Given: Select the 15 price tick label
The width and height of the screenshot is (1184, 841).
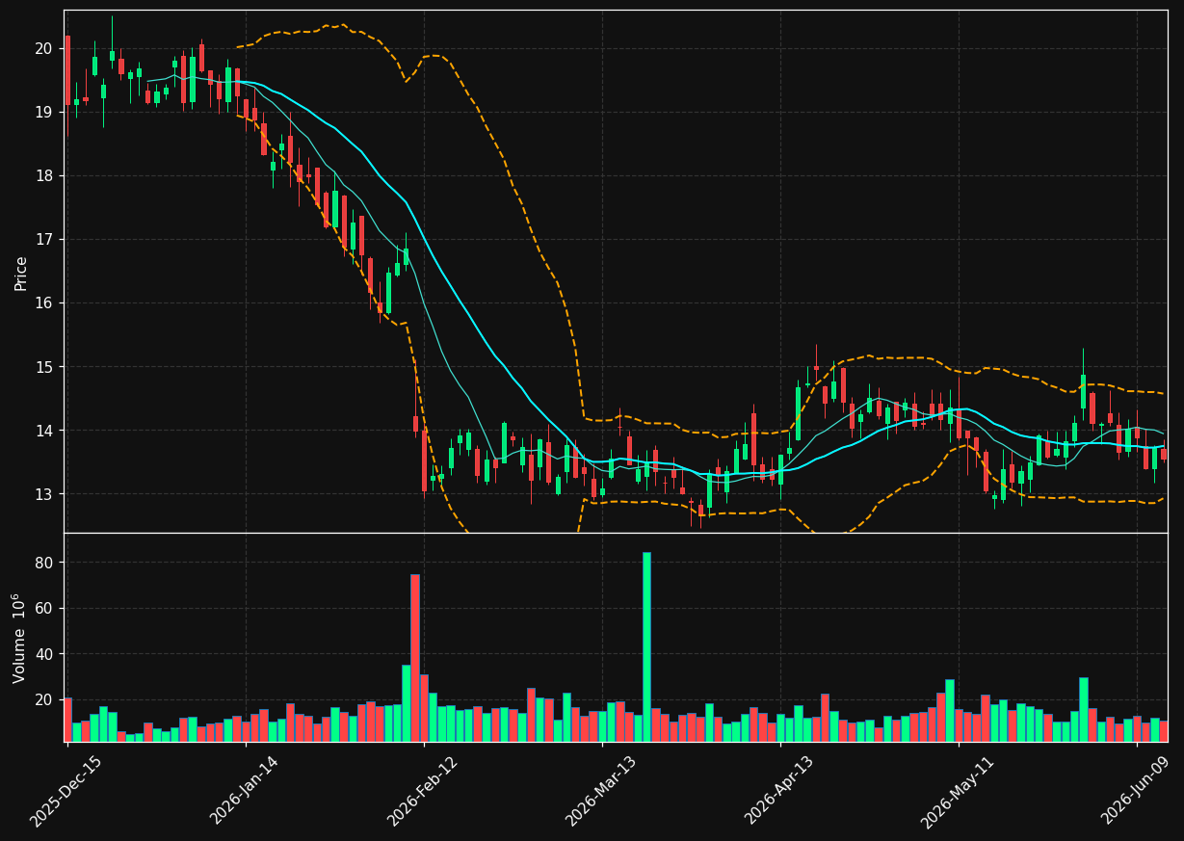Looking at the screenshot, I should click(x=45, y=367).
